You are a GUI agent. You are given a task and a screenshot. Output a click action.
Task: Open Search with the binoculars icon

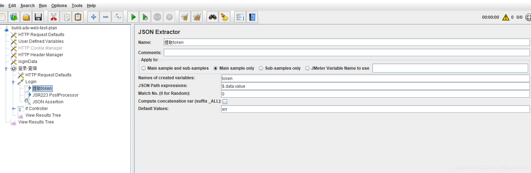point(213,17)
